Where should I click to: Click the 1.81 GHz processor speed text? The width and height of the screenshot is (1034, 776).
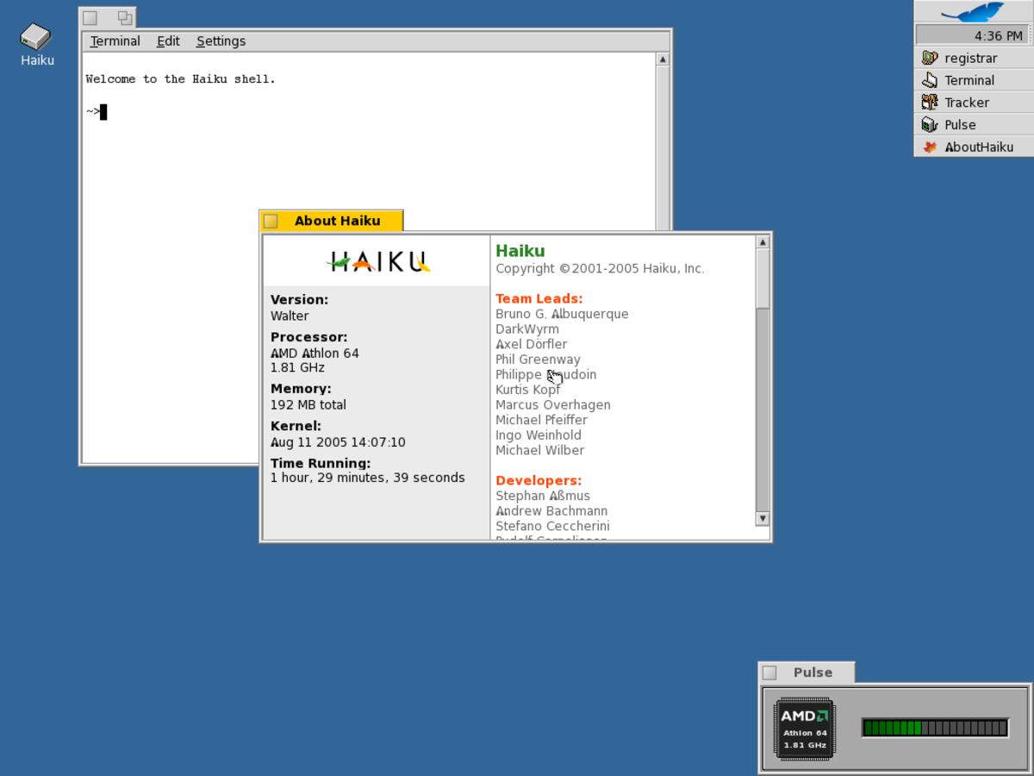tap(297, 367)
